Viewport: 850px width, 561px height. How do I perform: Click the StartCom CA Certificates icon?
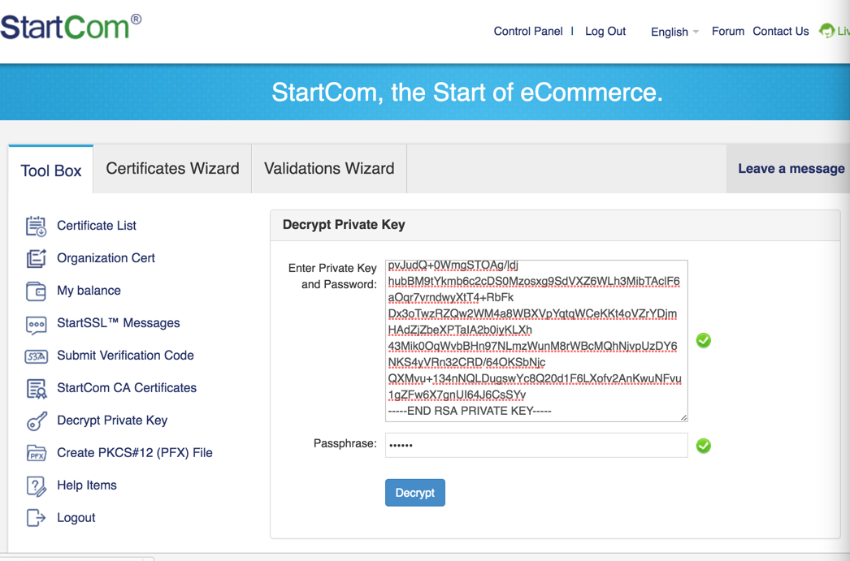(x=37, y=389)
